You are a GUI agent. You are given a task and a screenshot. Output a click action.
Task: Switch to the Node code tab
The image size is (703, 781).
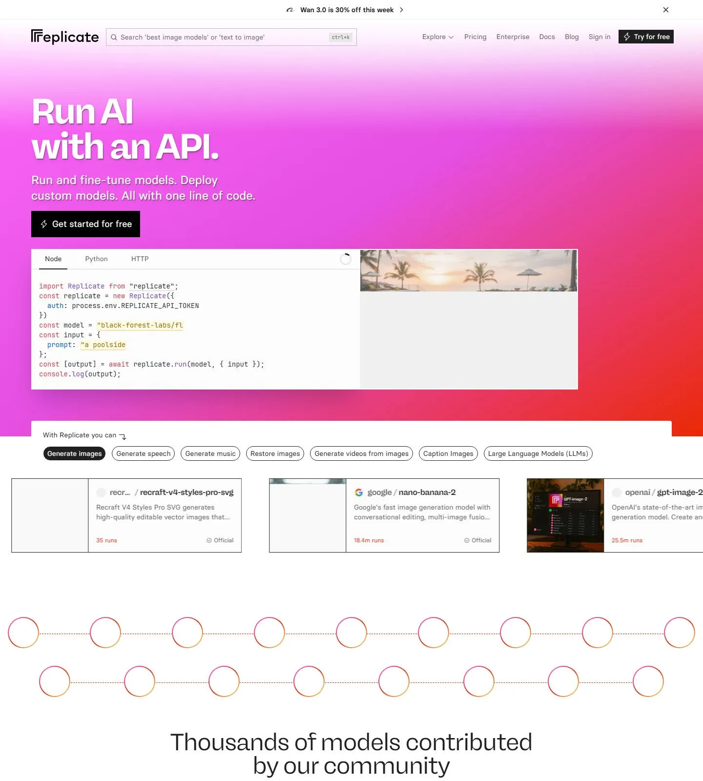point(53,259)
